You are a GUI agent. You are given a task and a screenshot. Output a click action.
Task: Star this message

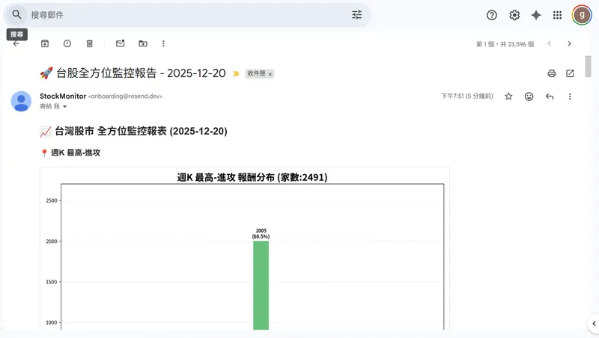[x=508, y=96]
